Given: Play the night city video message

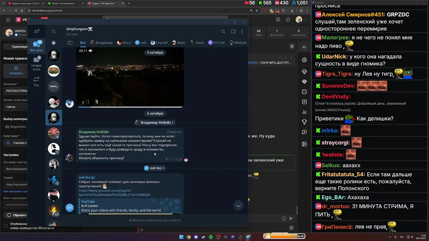Looking at the screenshot, I should (x=130, y=77).
